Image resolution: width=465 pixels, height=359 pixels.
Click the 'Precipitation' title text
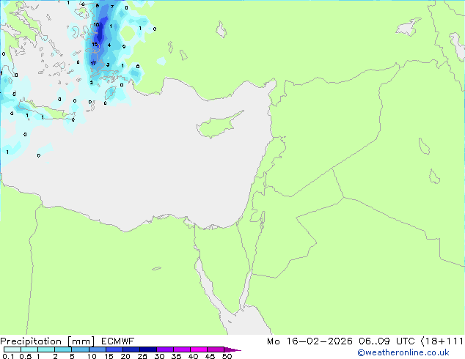pyautogui.click(x=31, y=341)
